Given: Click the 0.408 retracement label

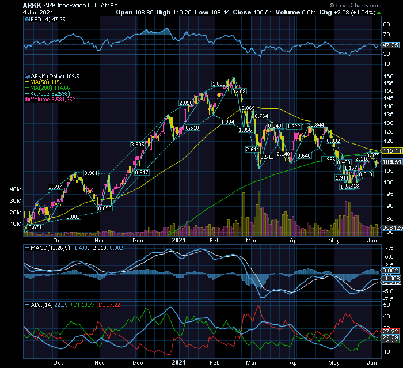Looking at the screenshot, I should coord(239,92).
